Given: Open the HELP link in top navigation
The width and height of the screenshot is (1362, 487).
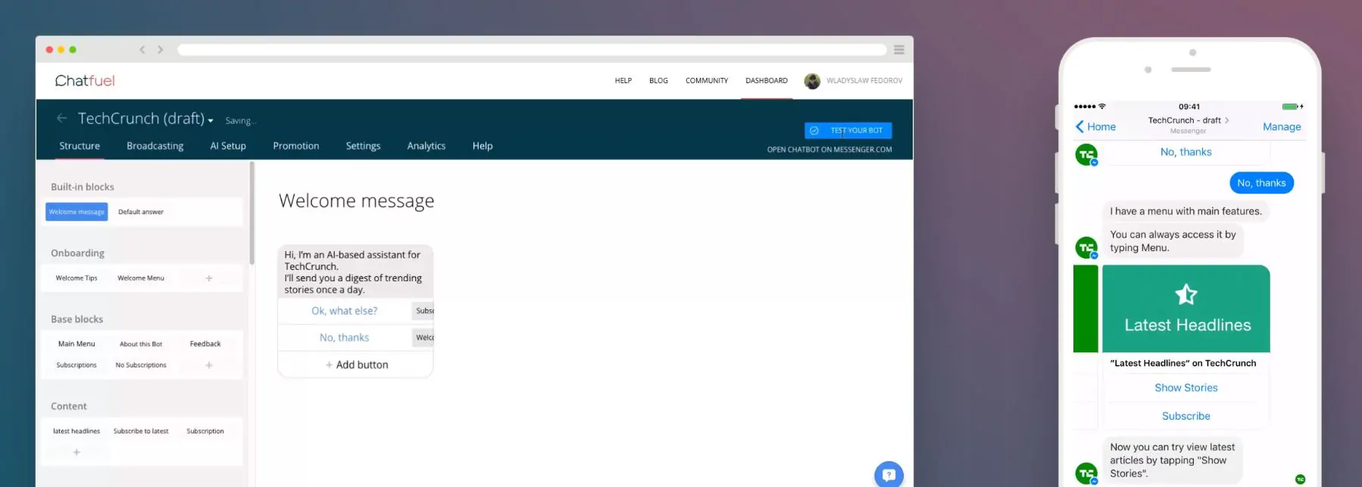Looking at the screenshot, I should 623,81.
